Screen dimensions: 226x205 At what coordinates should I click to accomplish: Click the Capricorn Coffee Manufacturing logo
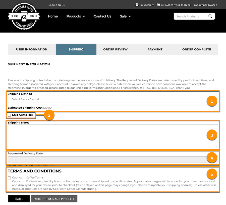(x=24, y=16)
